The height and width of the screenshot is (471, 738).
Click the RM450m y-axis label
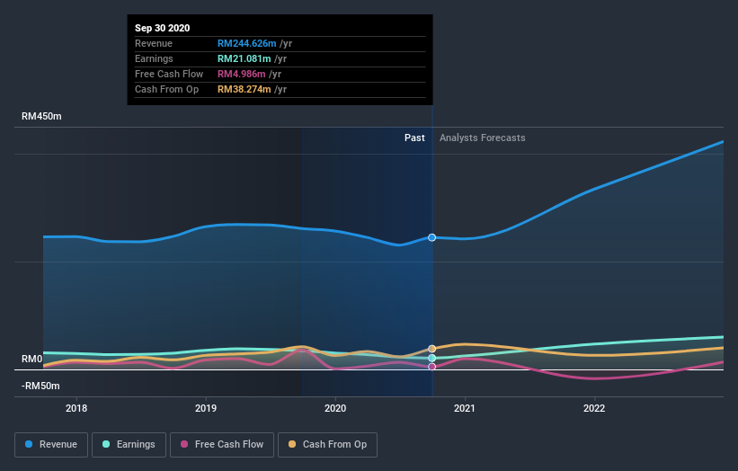[41, 116]
